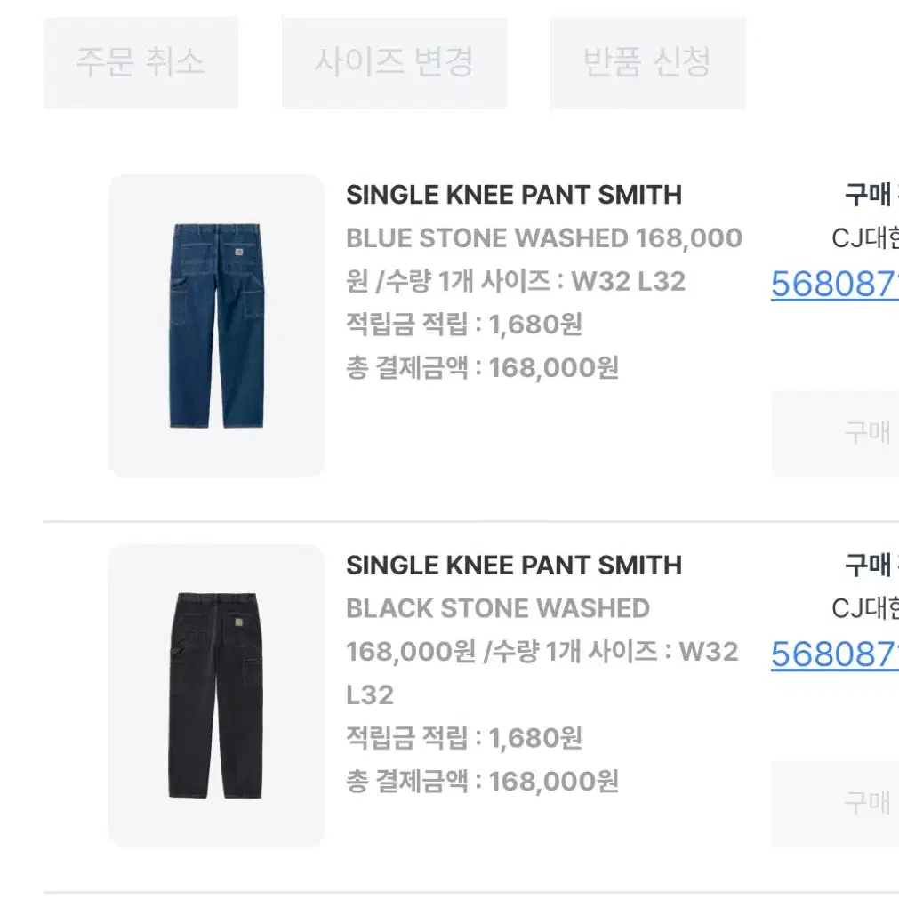
Task: Click the CJ대한 courier label for blue pants
Action: coord(865,238)
